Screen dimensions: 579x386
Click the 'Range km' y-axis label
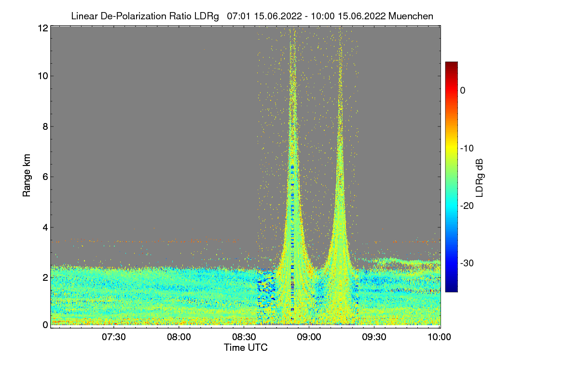tap(27, 176)
